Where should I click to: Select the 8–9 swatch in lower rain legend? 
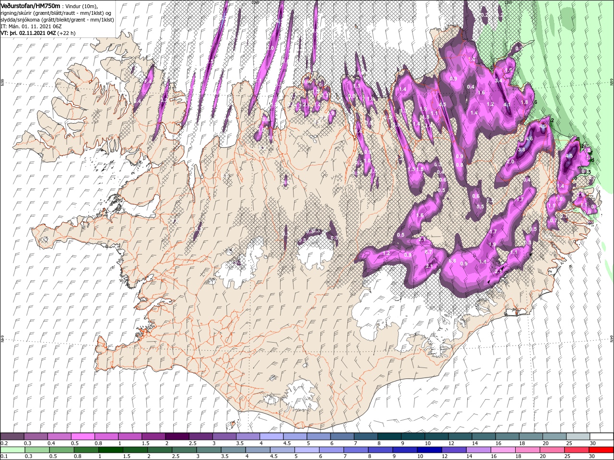tap(380, 450)
